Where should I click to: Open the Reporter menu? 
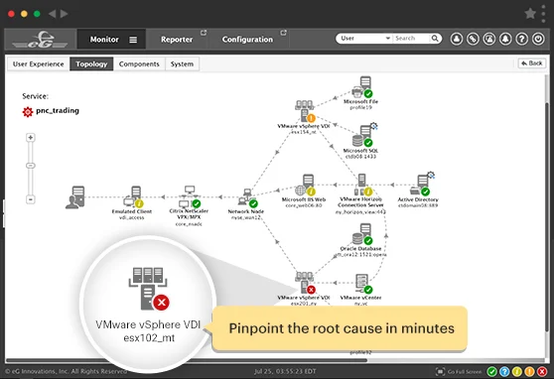177,40
